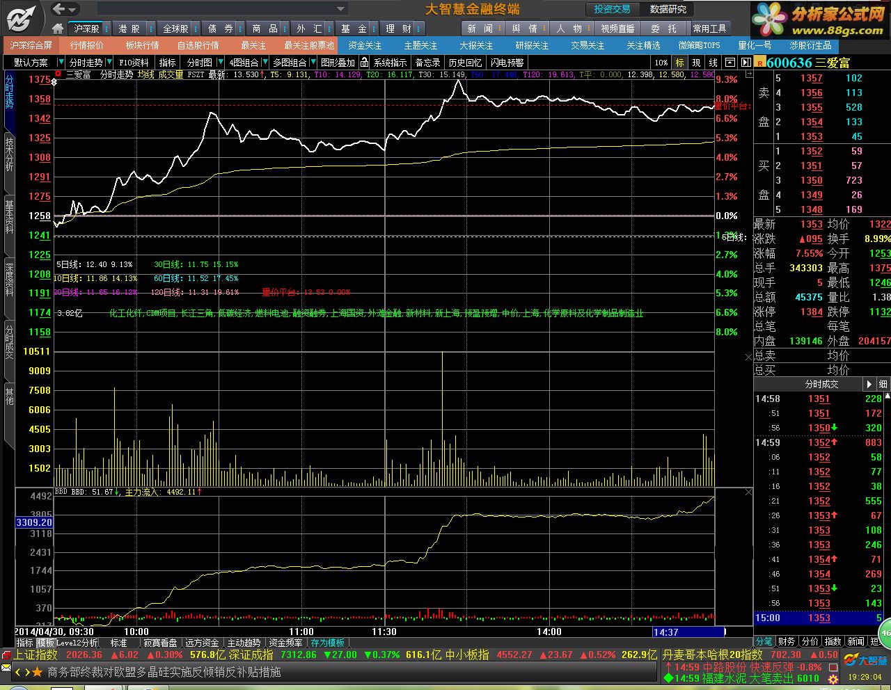Click the left angle-bracket in the news ticker

click(19, 672)
